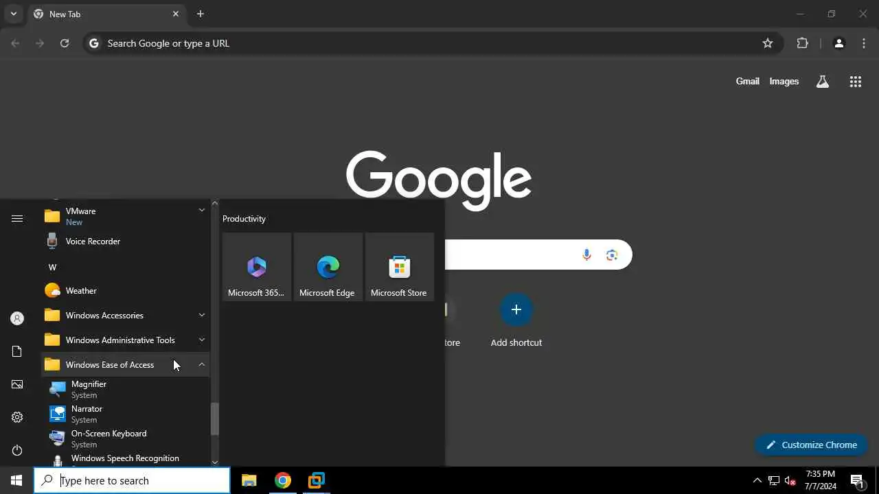Expand Windows Accessories folder
Image resolution: width=879 pixels, height=494 pixels.
pos(126,316)
